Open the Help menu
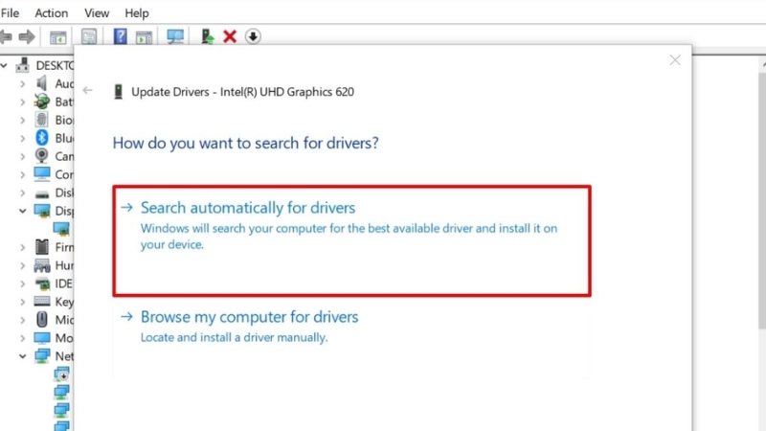766x431 pixels. coord(137,13)
